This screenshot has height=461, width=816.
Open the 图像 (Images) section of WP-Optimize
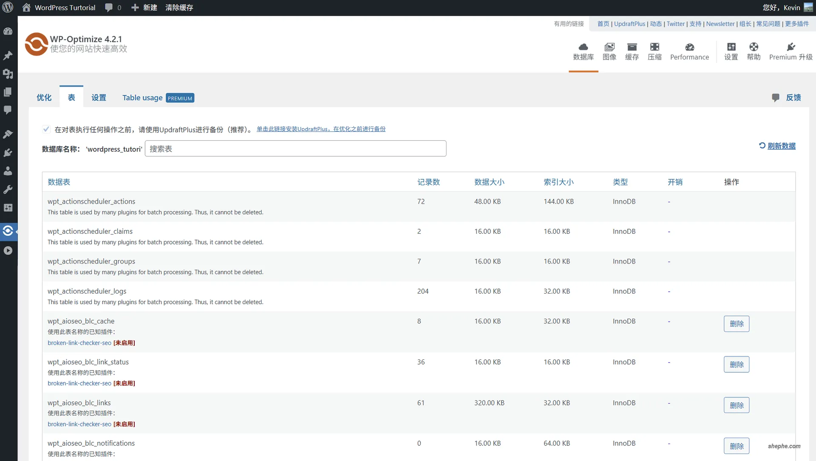pyautogui.click(x=610, y=51)
